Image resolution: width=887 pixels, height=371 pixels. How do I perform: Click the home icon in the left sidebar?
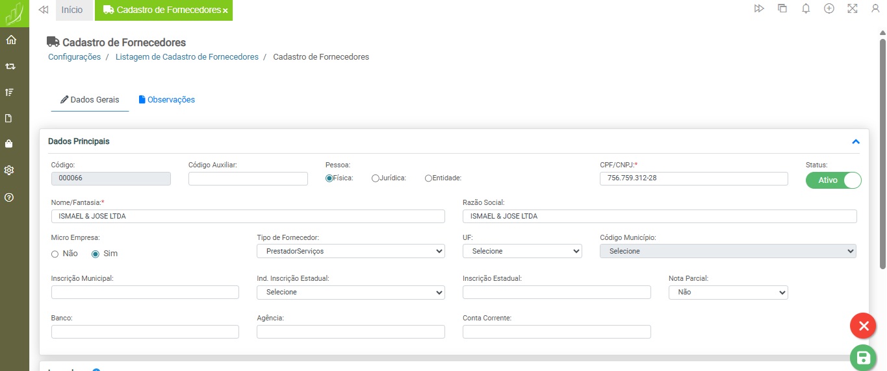click(x=10, y=40)
